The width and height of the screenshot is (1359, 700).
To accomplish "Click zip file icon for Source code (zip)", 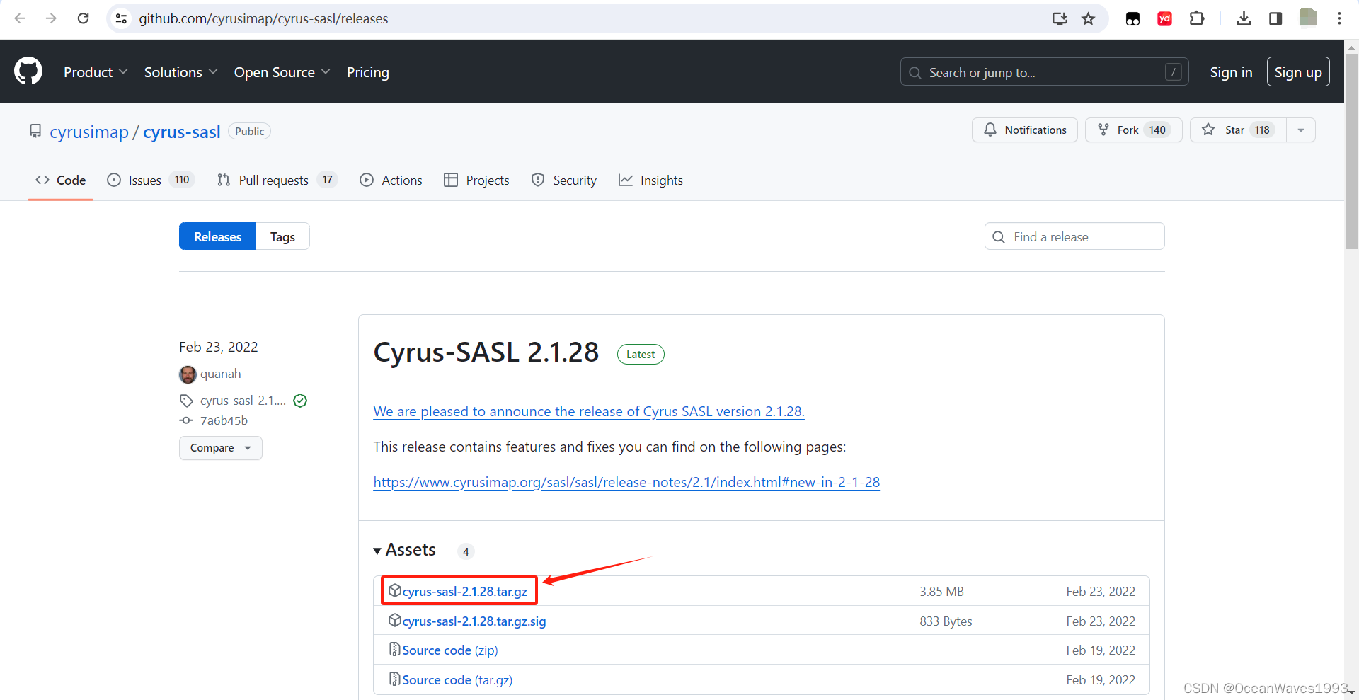I will pyautogui.click(x=395, y=649).
